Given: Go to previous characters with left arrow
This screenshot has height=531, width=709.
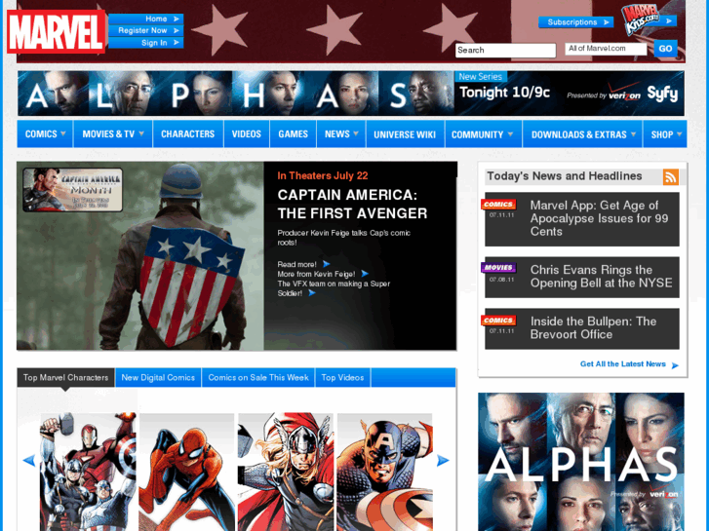Looking at the screenshot, I should pos(29,460).
